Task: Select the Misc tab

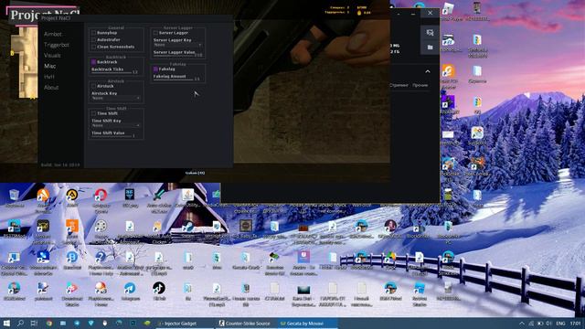Action: click(x=50, y=66)
